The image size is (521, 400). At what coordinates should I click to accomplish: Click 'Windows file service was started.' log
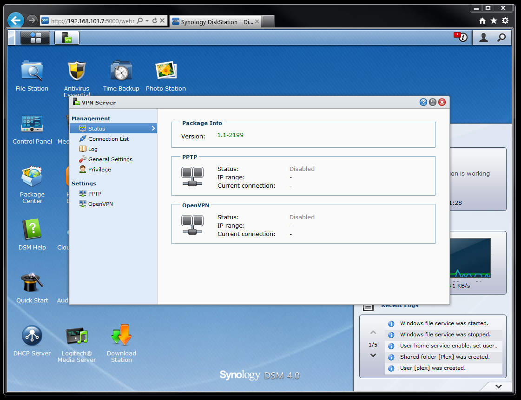tap(443, 324)
